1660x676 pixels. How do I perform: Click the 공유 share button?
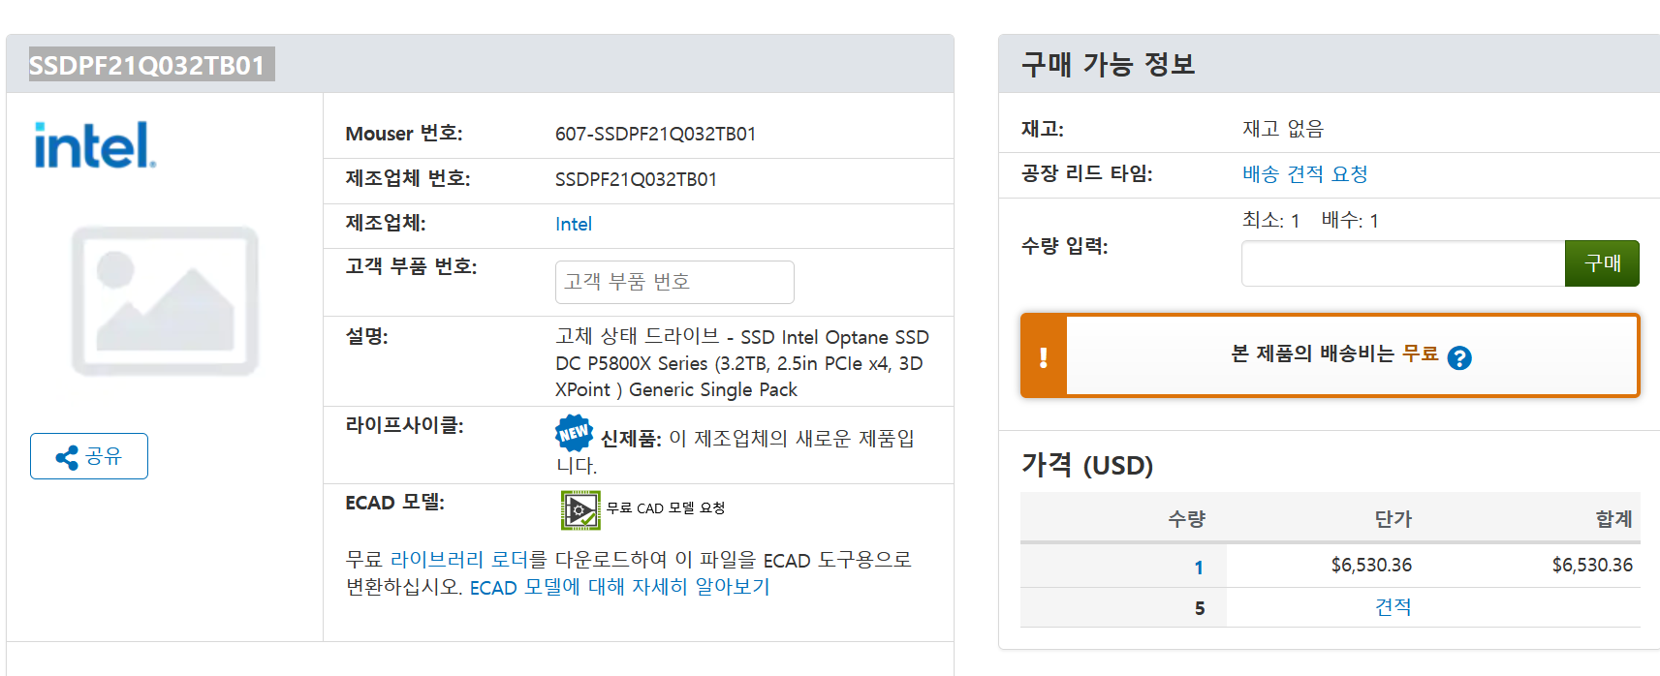pyautogui.click(x=89, y=456)
